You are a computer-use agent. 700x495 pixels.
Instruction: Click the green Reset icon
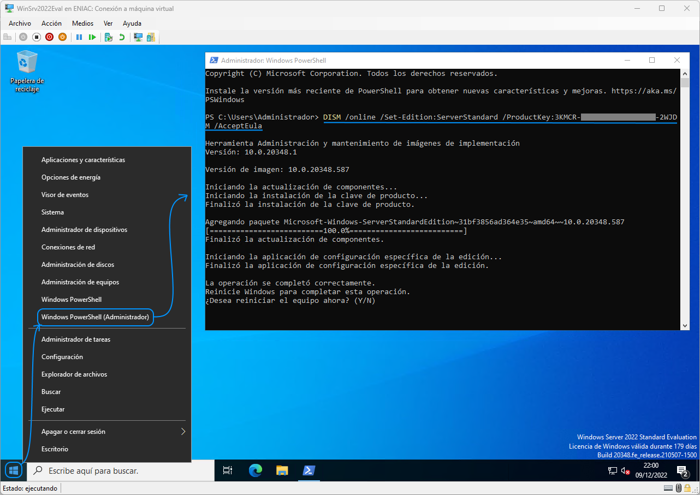click(92, 37)
